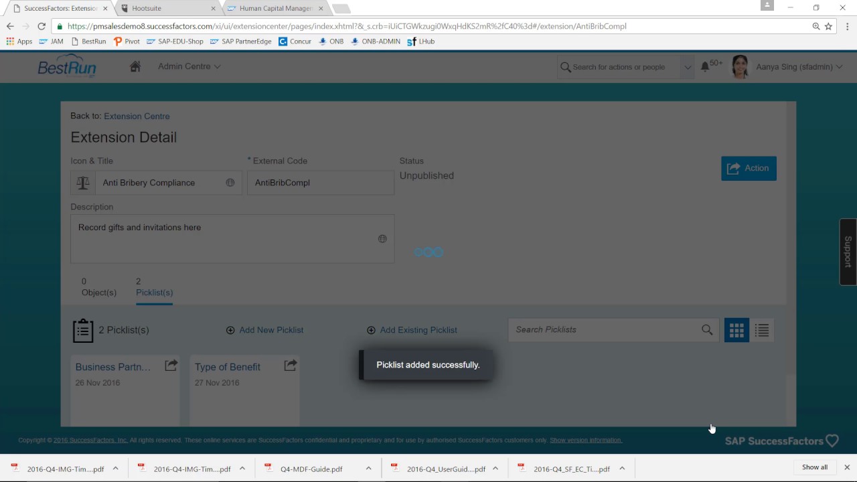Open the Chrome menu
Screen dimensions: 857x482
point(848,26)
